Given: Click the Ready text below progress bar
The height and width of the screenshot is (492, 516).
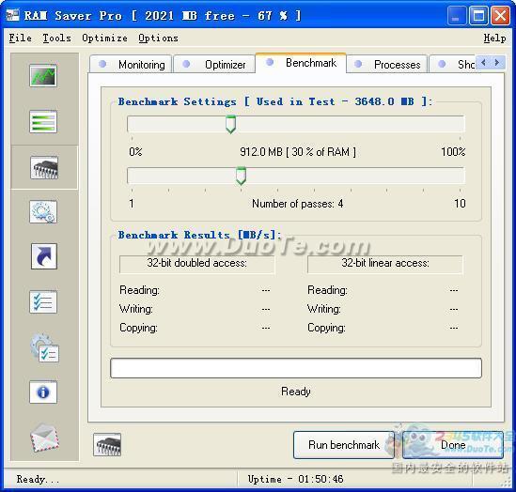Looking at the screenshot, I should tap(295, 392).
